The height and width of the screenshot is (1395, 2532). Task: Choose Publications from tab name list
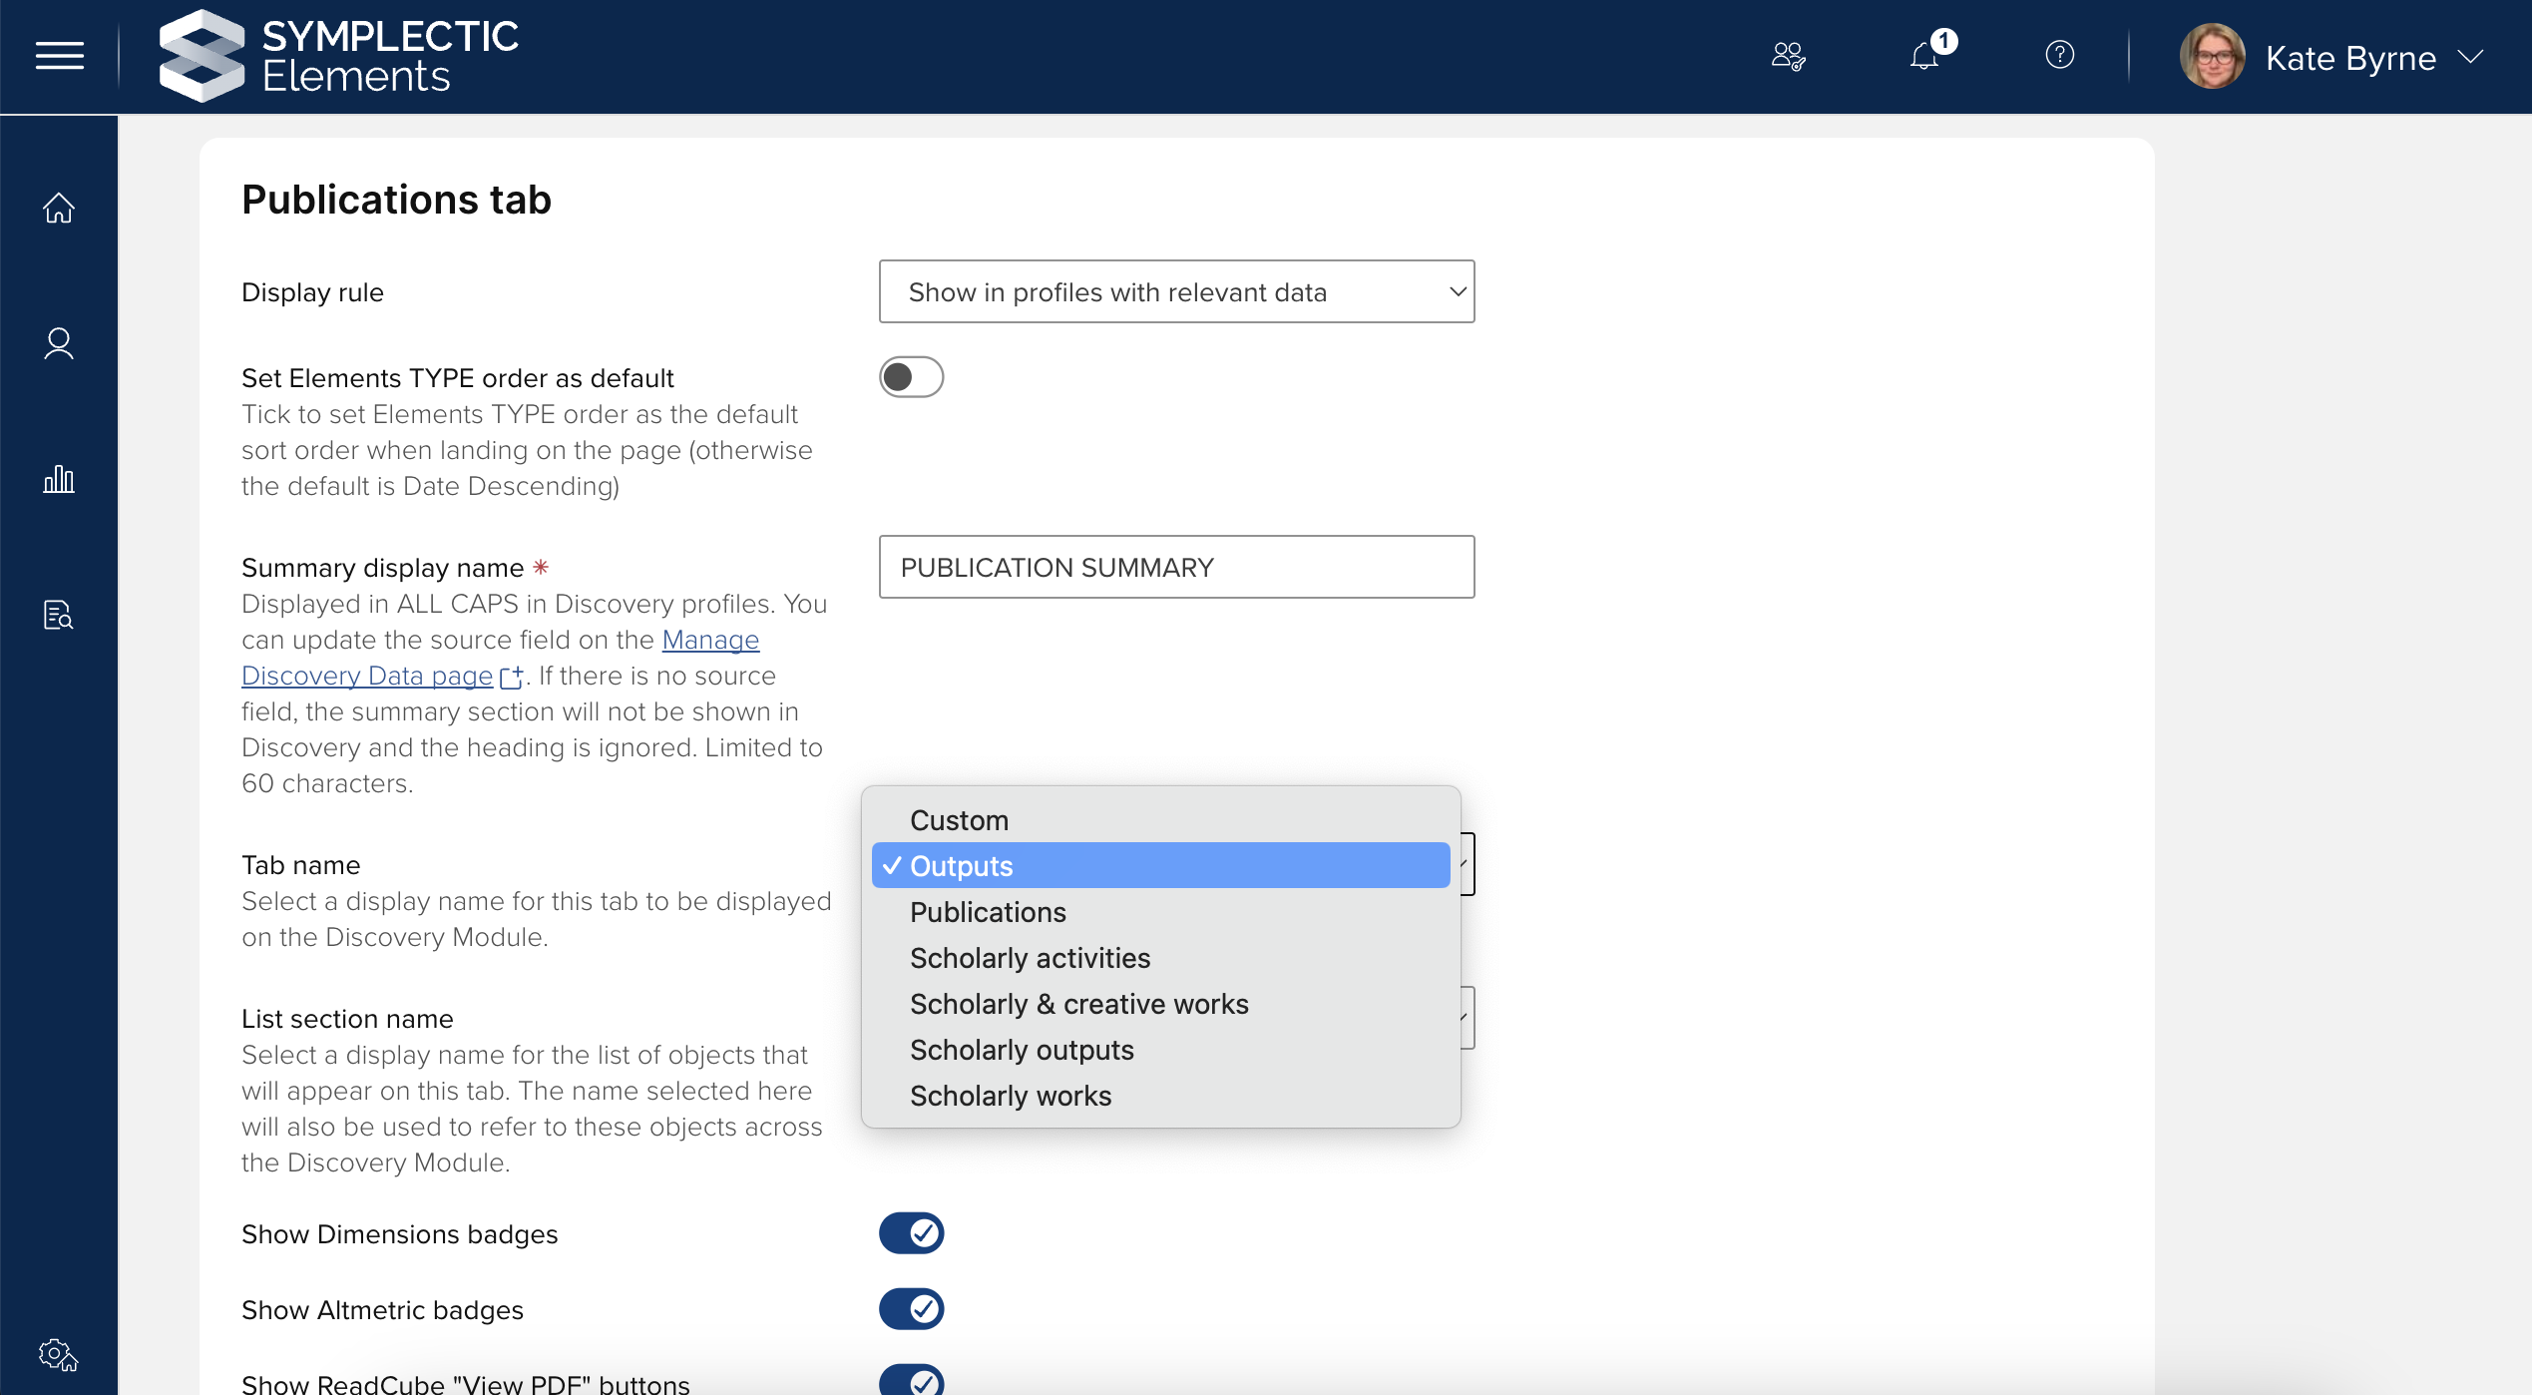[988, 912]
